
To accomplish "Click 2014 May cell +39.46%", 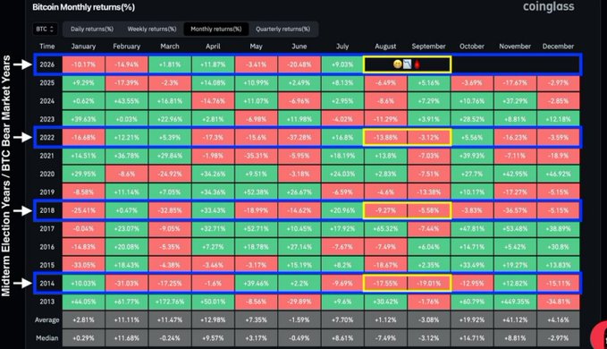I will click(256, 283).
